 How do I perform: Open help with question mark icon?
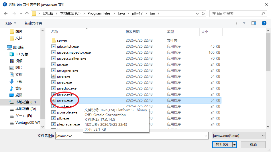(x=264, y=23)
